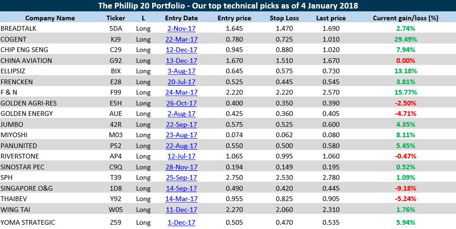This screenshot has height=229, width=456.
Task: Open the 23-Aug-17 Miyoshi link
Action: (x=181, y=135)
